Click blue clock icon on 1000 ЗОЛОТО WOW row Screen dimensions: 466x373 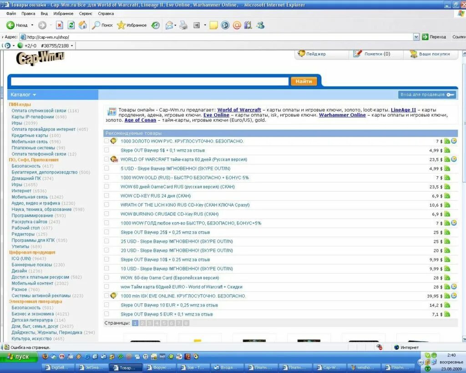[x=454, y=141]
